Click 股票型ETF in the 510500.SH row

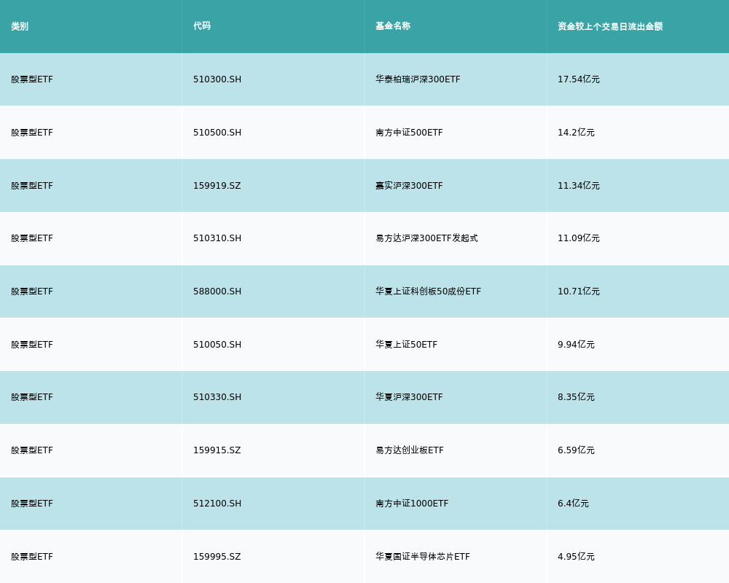pos(32,133)
